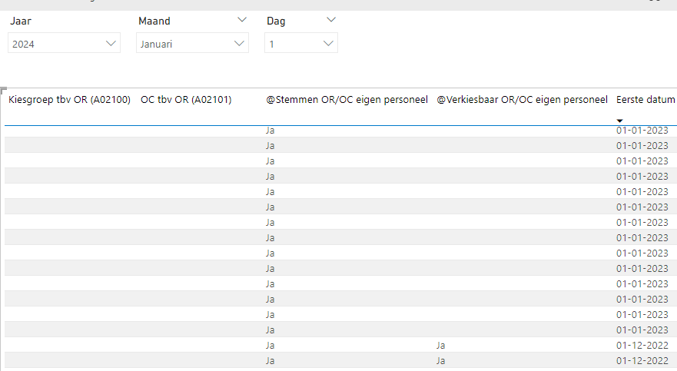Click the table visual corner handle

click(3, 91)
